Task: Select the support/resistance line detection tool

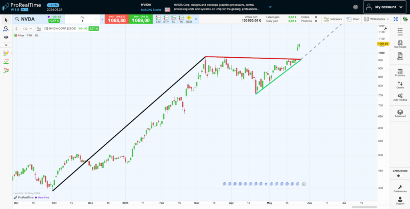Action: pyautogui.click(x=6, y=62)
